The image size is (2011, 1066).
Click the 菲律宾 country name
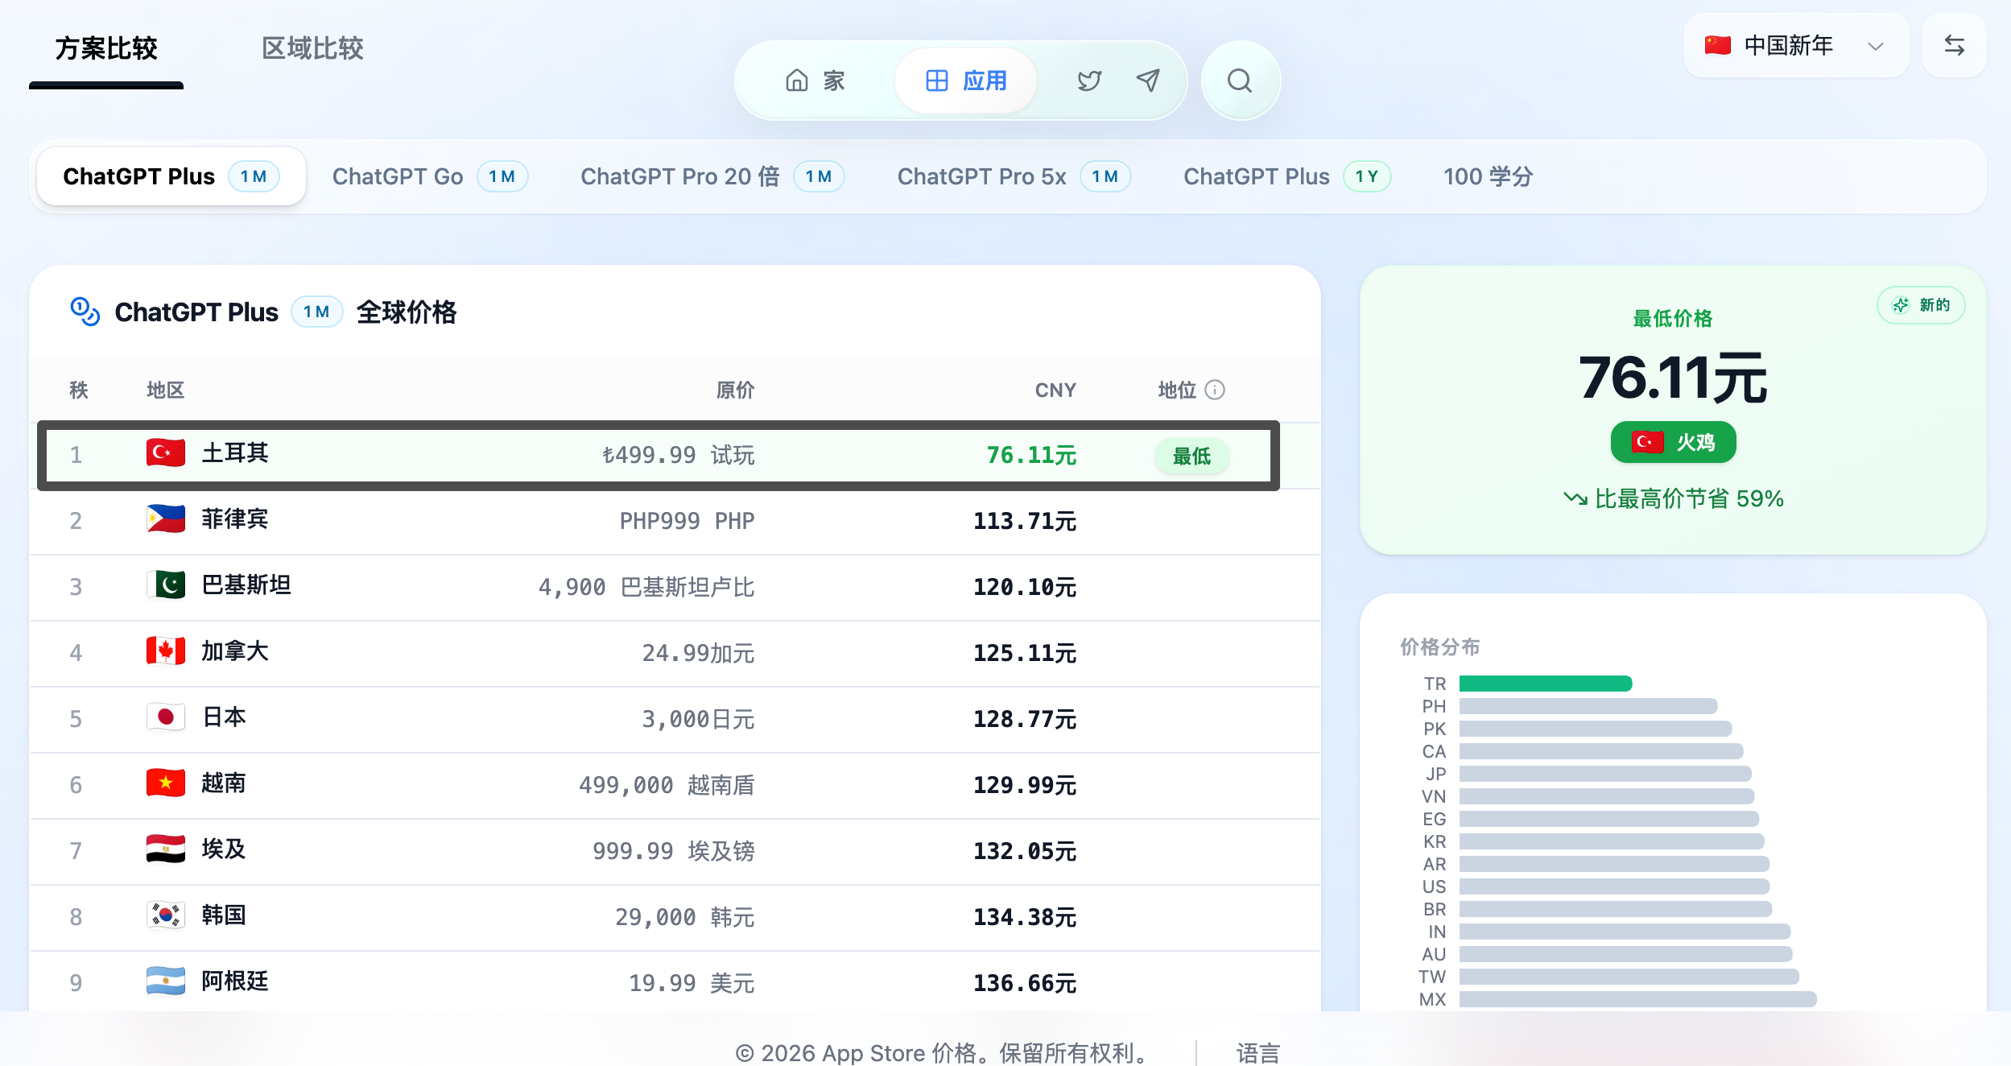[235, 519]
